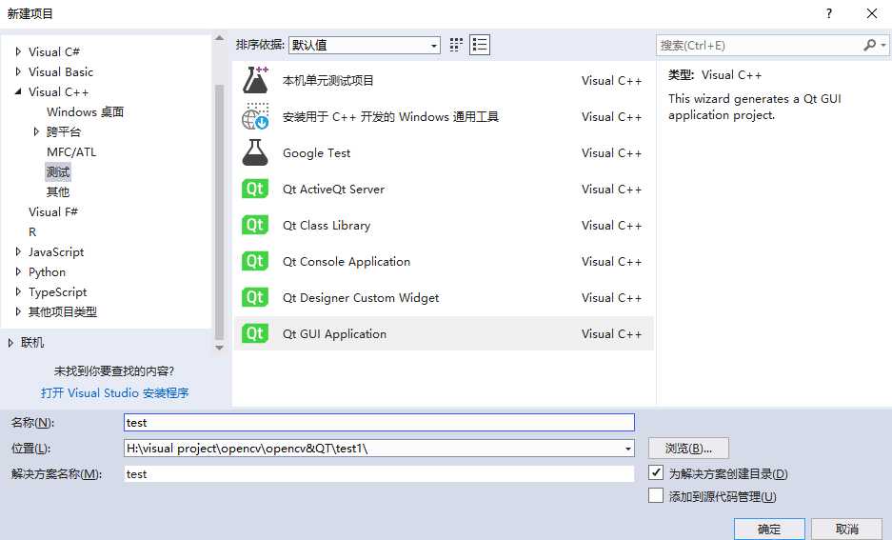This screenshot has height=540, width=892.
Task: Select Qt Designer Custom Widget template name
Action: click(361, 297)
